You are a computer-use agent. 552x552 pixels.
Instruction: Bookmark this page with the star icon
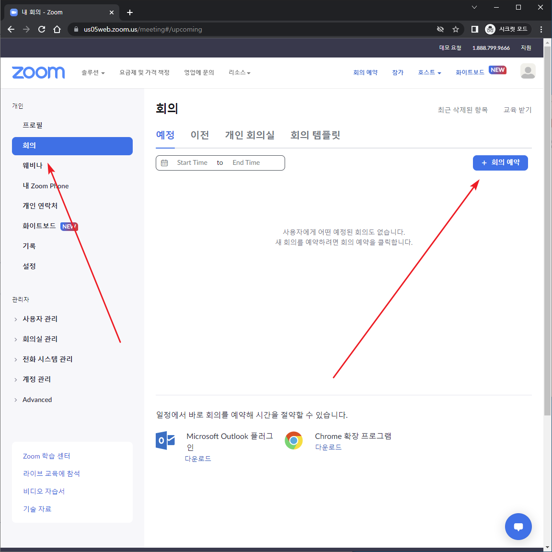(x=456, y=29)
